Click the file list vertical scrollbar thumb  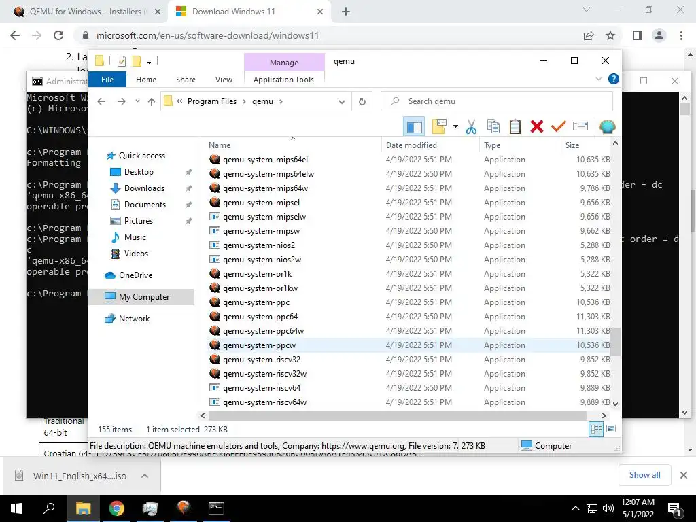coord(615,342)
